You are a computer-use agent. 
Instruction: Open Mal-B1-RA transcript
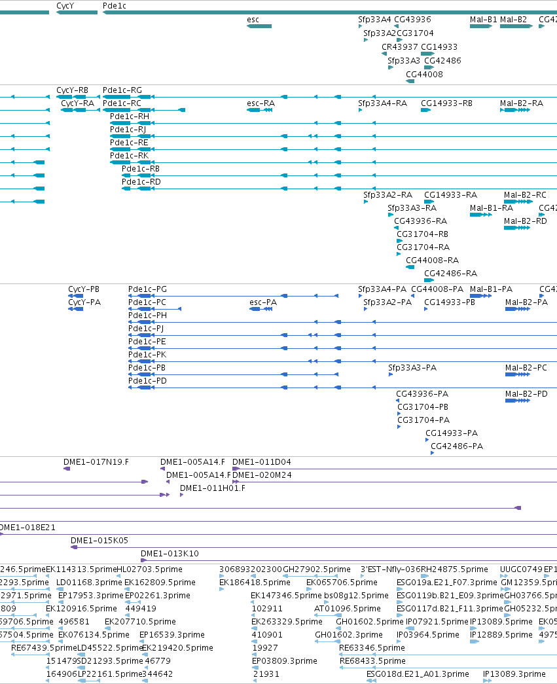pyautogui.click(x=492, y=208)
